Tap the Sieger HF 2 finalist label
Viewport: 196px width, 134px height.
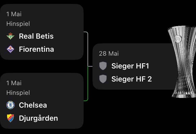(131, 79)
